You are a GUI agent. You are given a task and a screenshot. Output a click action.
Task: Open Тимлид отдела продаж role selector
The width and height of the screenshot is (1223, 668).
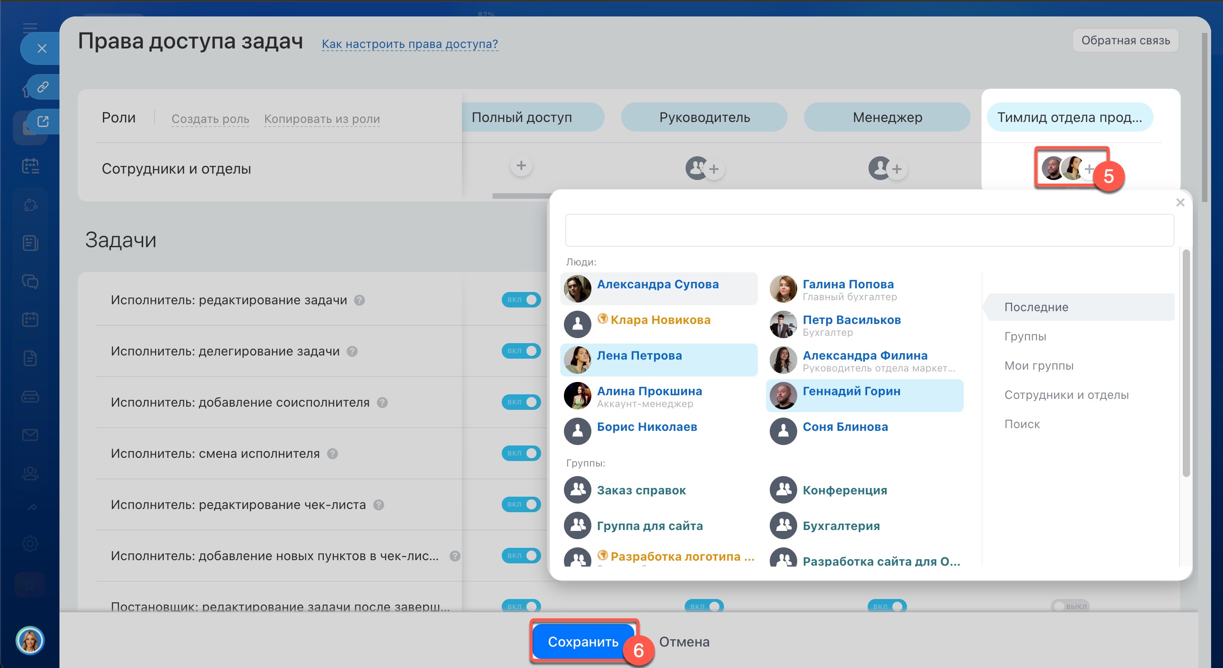pos(1069,117)
